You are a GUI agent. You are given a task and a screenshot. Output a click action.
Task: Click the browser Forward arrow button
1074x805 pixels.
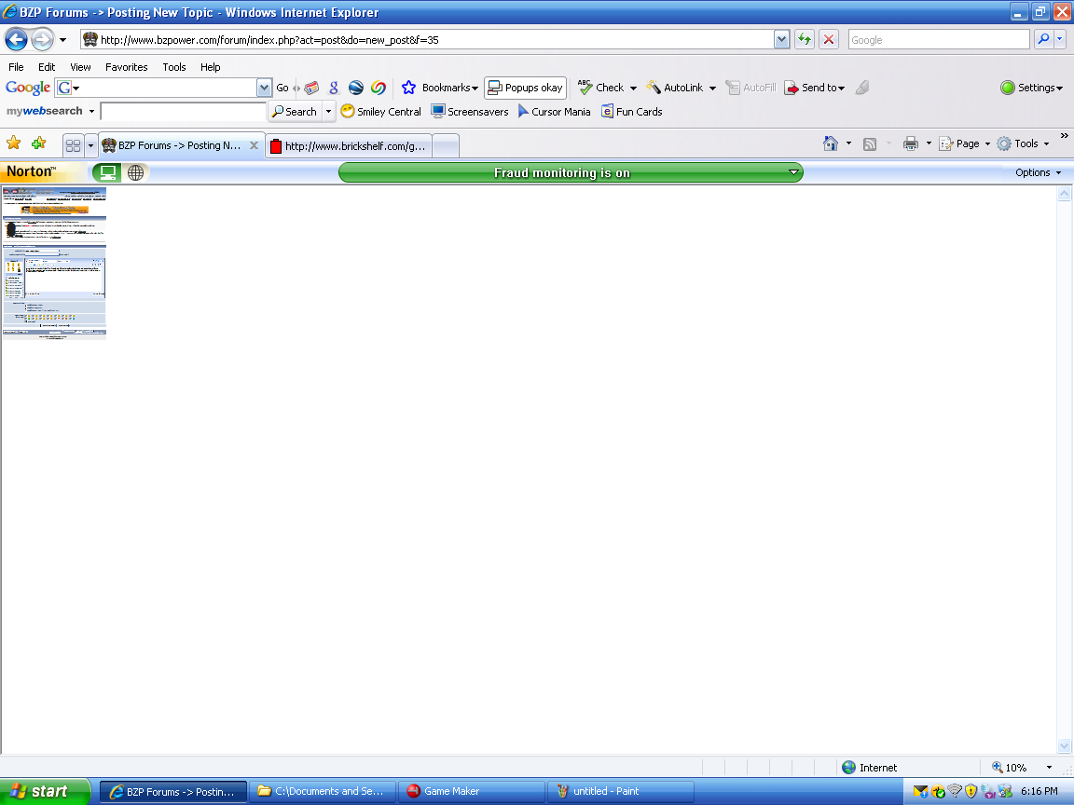click(x=43, y=40)
